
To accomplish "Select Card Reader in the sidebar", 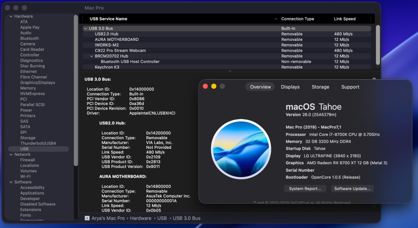I will coord(32,50).
